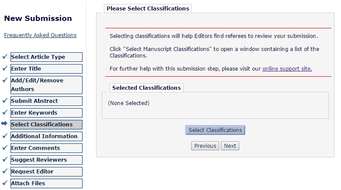This screenshot has height=190, width=341.
Task: Open the Enter Comments step
Action: (46, 148)
